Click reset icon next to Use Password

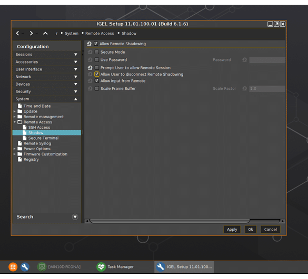tap(90, 60)
